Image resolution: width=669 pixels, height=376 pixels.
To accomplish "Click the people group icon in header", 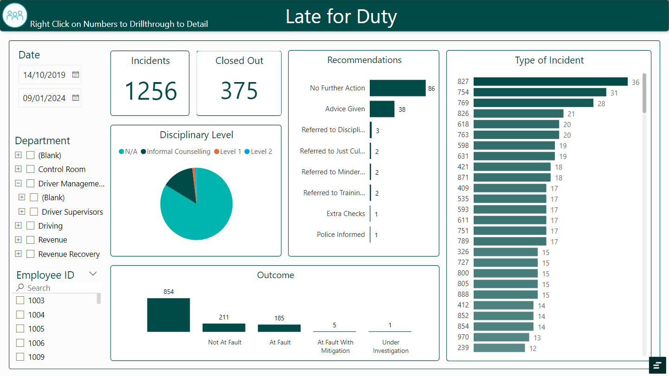I will (15, 15).
